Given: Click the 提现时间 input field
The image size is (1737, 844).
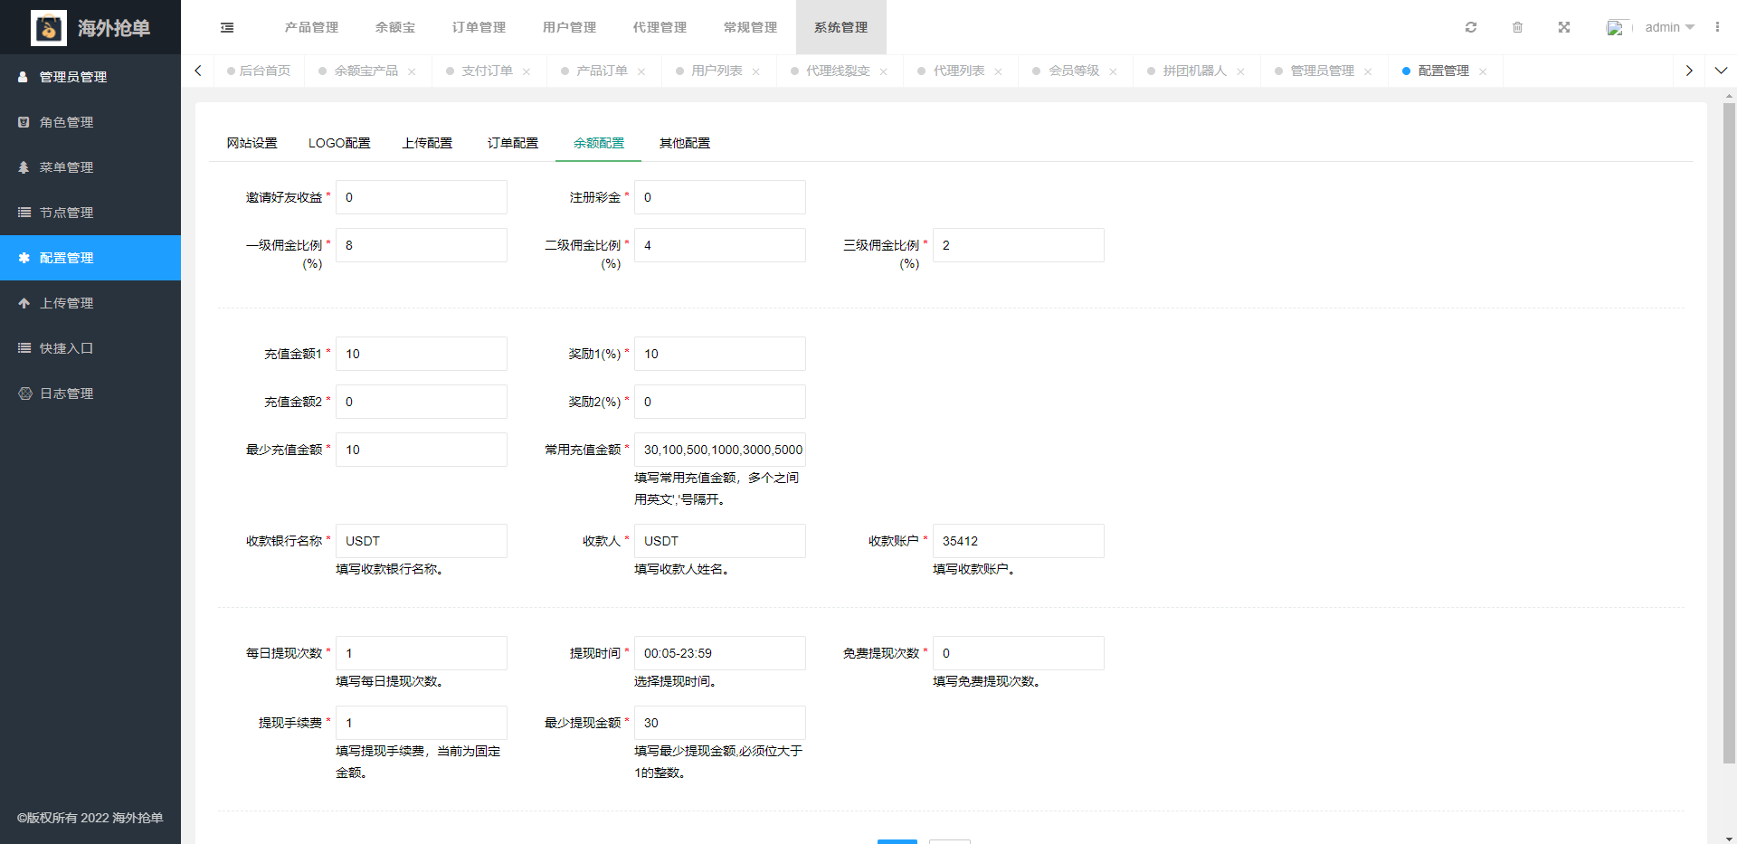Looking at the screenshot, I should tap(719, 653).
